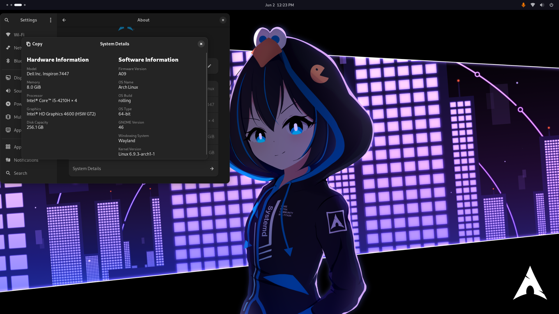Screen dimensions: 559x314
Task: Open the Settings three-dot menu
Action: click(x=51, y=20)
